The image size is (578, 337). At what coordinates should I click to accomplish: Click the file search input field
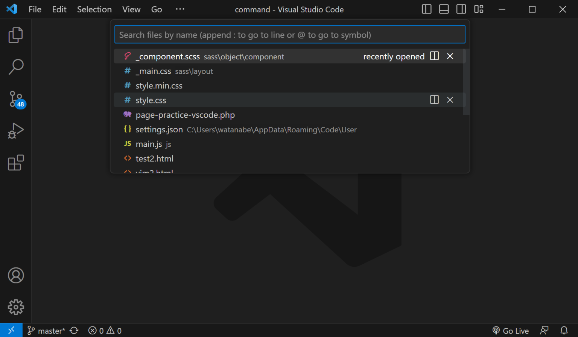(290, 34)
